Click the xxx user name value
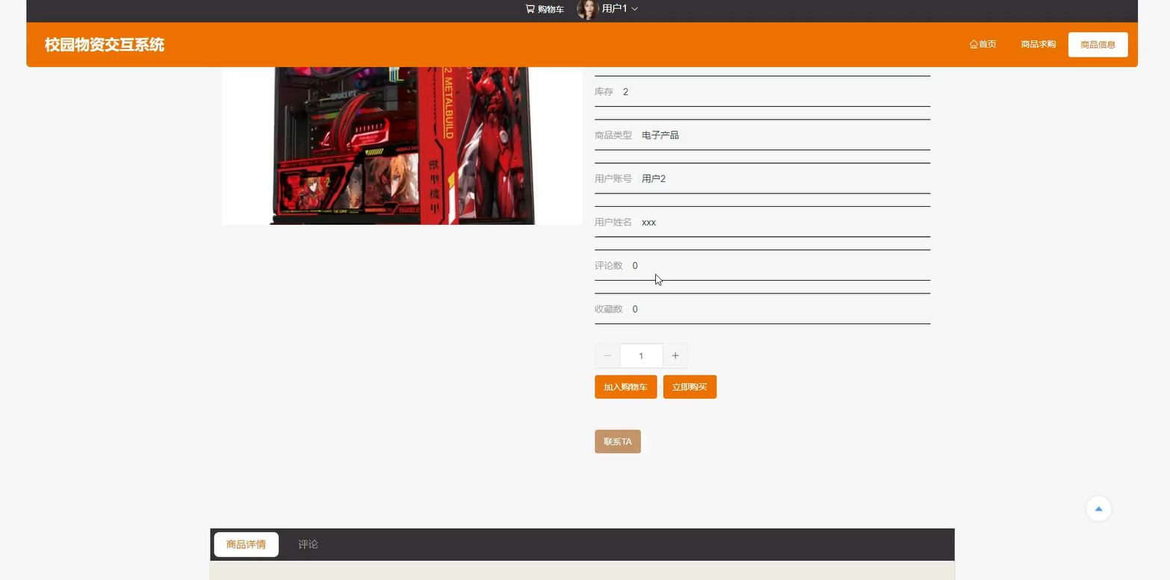Viewport: 1170px width, 580px height. 649,222
